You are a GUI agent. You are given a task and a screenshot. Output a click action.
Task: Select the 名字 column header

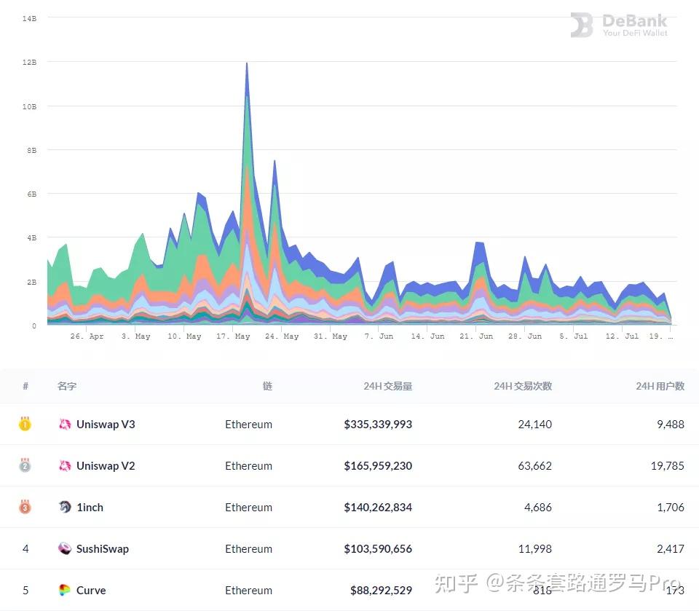click(x=66, y=387)
